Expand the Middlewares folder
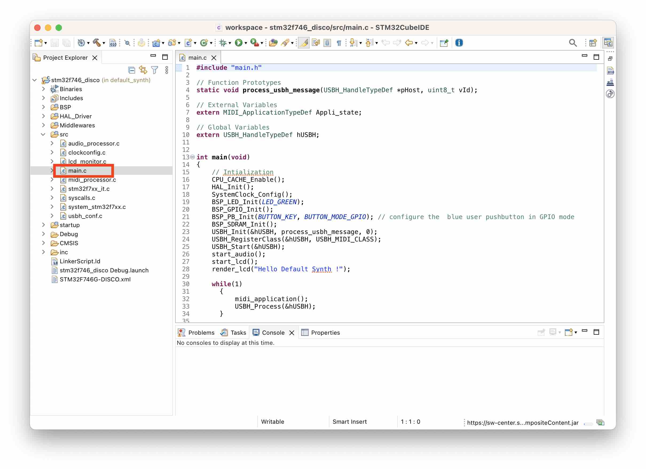This screenshot has width=646, height=469. coord(43,125)
